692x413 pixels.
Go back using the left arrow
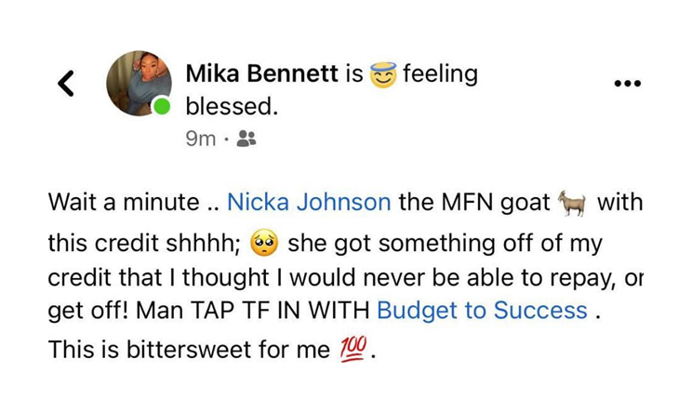pyautogui.click(x=65, y=84)
